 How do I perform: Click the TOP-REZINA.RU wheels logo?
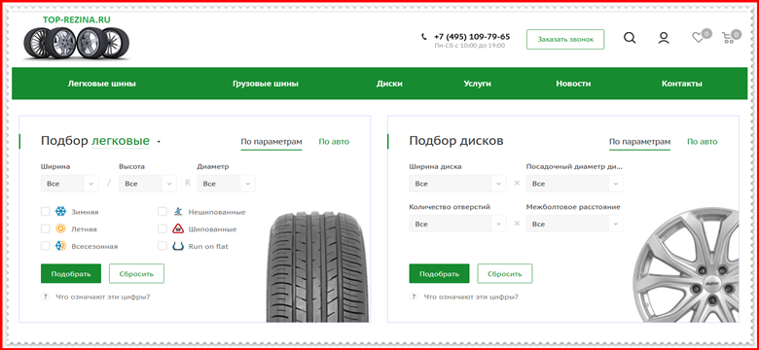click(x=77, y=38)
